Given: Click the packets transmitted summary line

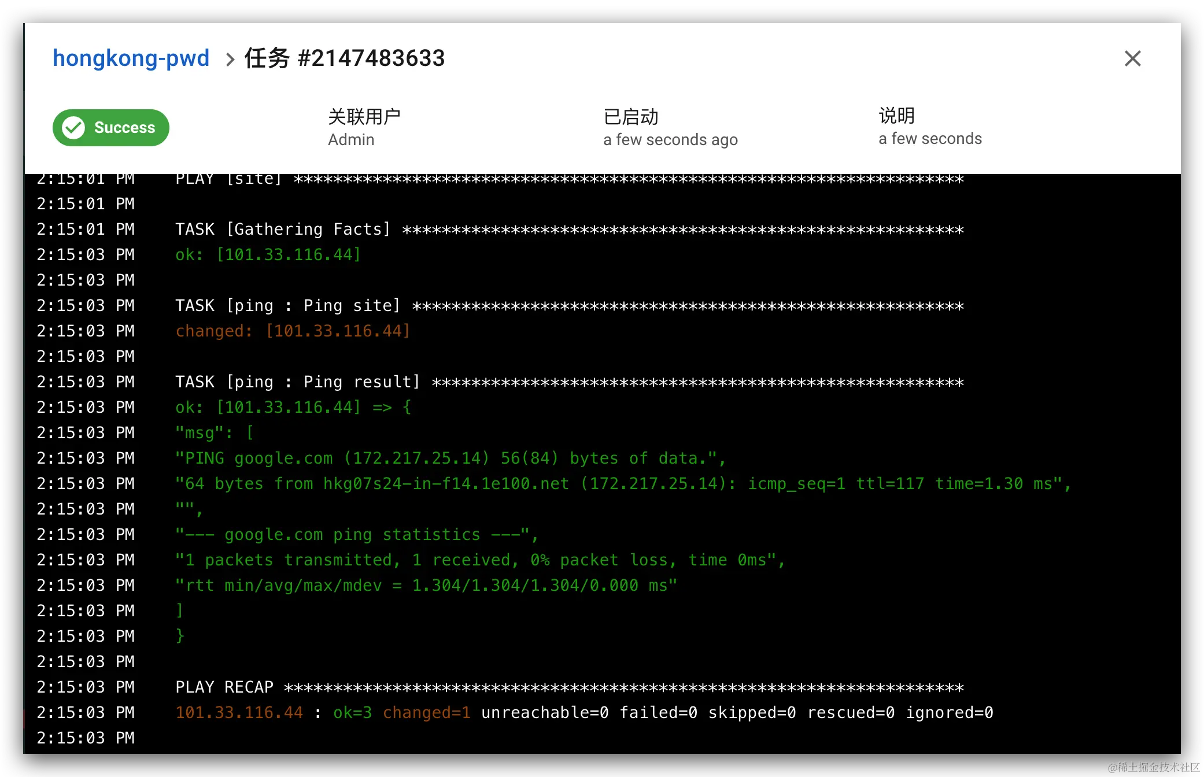Looking at the screenshot, I should click(480, 560).
